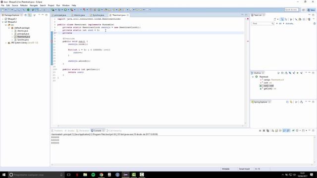Open the Run menu
The width and height of the screenshot is (317, 178).
coord(58,5)
